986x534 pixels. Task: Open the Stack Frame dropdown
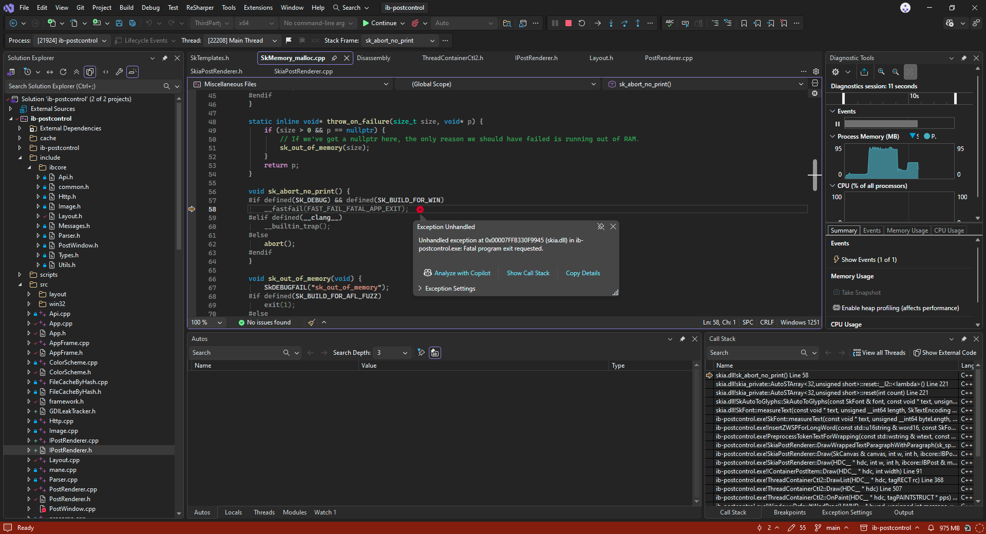(432, 41)
